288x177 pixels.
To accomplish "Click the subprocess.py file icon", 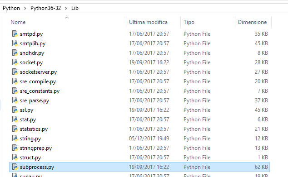I will 15,167.
